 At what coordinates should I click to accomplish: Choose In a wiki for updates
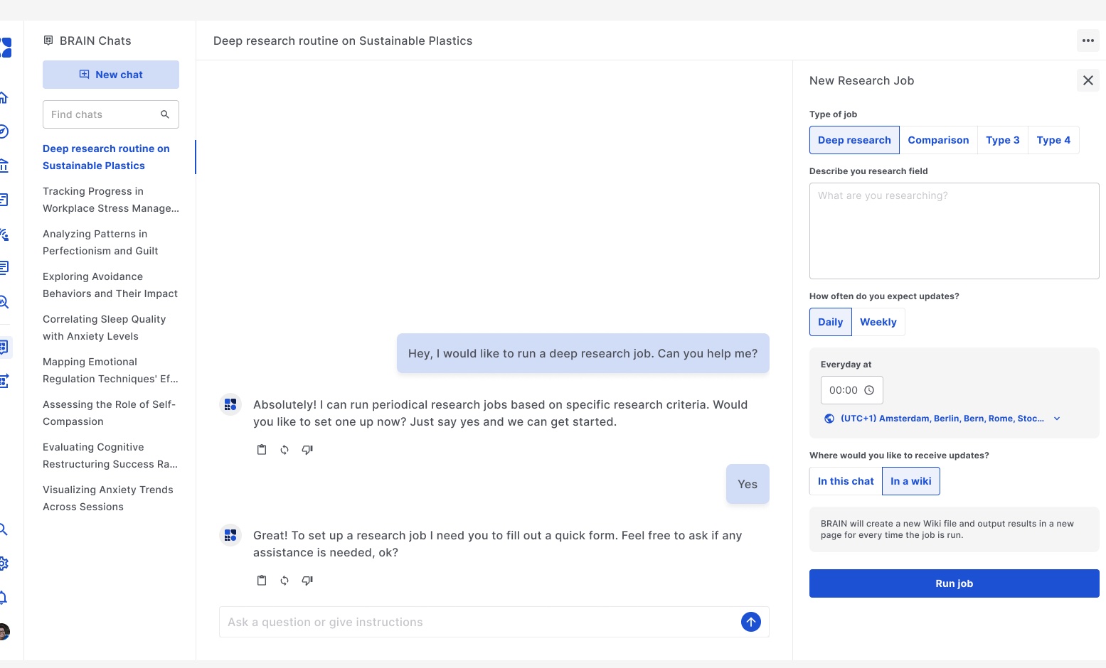point(911,481)
